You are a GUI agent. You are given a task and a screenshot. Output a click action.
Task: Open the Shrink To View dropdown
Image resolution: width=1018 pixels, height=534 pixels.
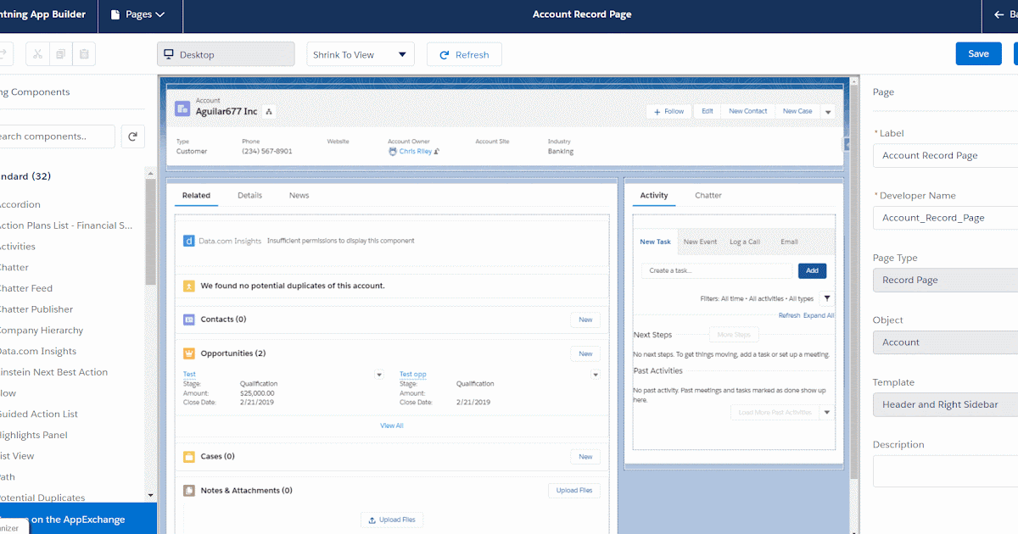[x=360, y=53]
